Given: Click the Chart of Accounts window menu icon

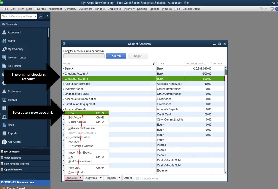Looking at the screenshot, I should tap(64, 44).
